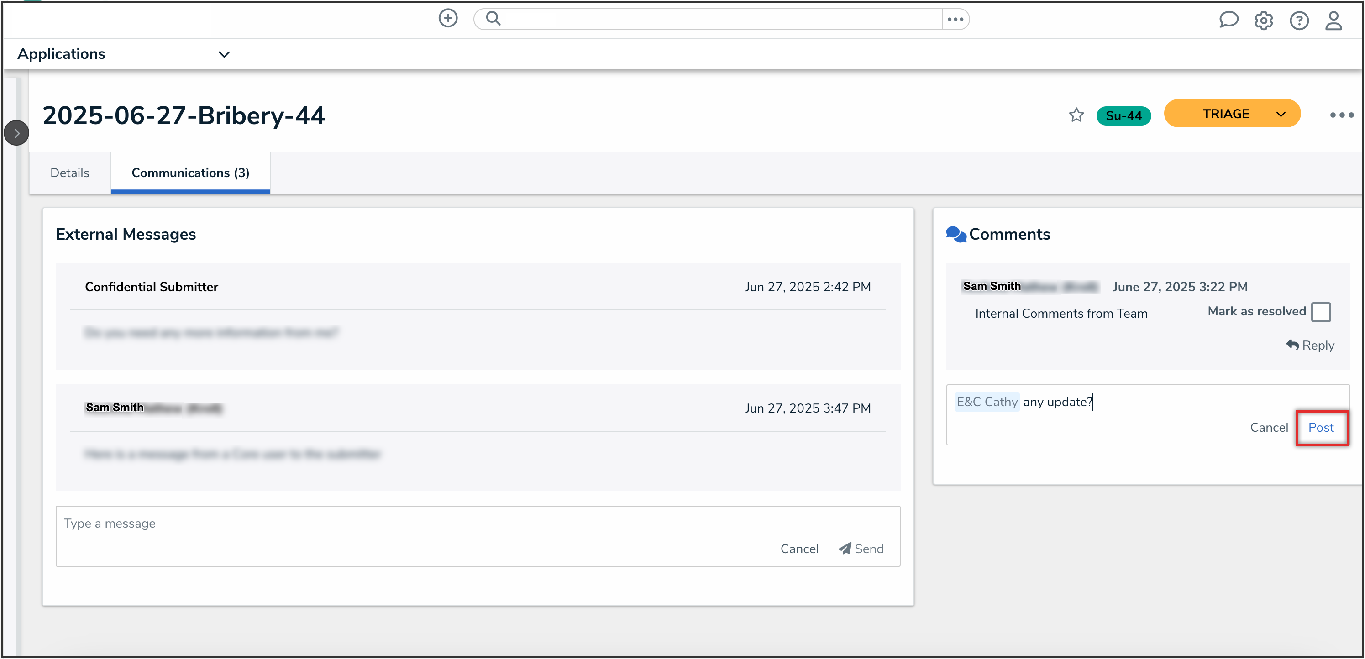Screen dimensions: 1365x659
Task: Switch to the Details tab
Action: [69, 173]
